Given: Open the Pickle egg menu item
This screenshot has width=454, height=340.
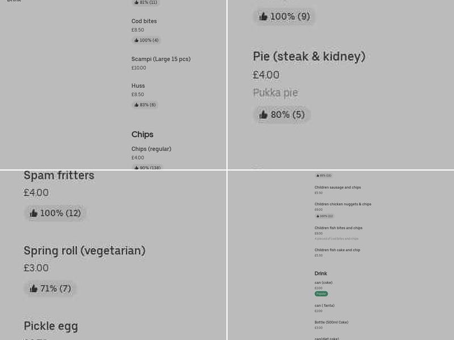Looking at the screenshot, I should coord(51,326).
